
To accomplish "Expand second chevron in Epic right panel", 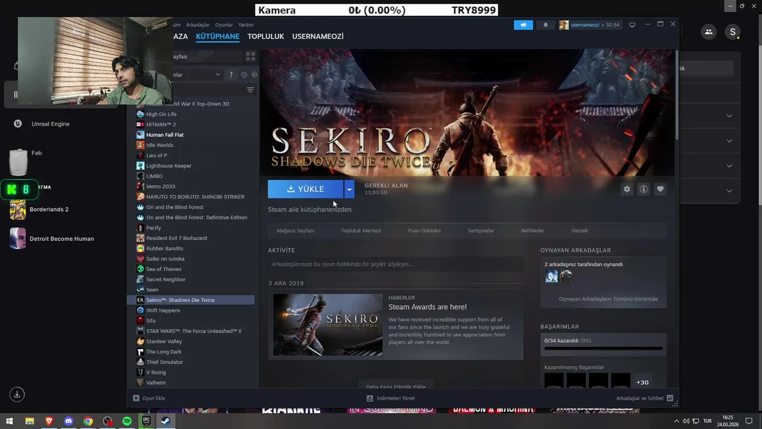I will 729,141.
